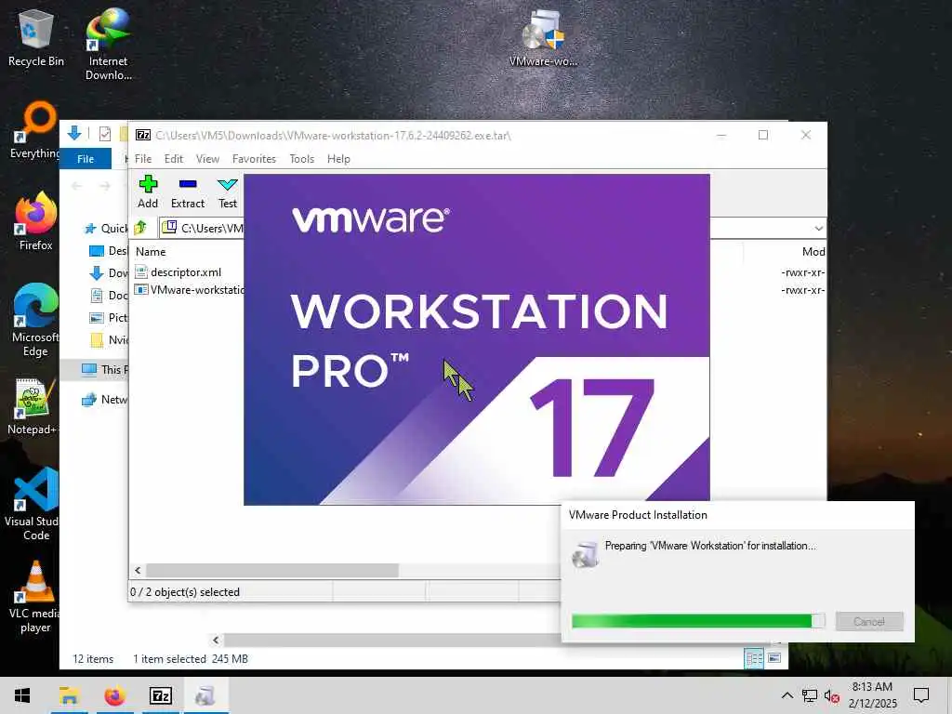Open the File tab in File Explorer

click(86, 158)
